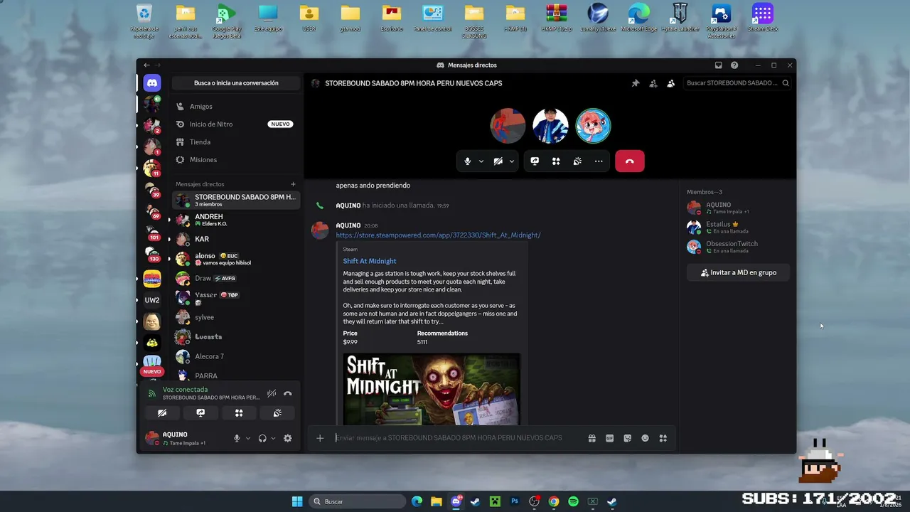Click Invitar a MD en grupo

pyautogui.click(x=738, y=272)
